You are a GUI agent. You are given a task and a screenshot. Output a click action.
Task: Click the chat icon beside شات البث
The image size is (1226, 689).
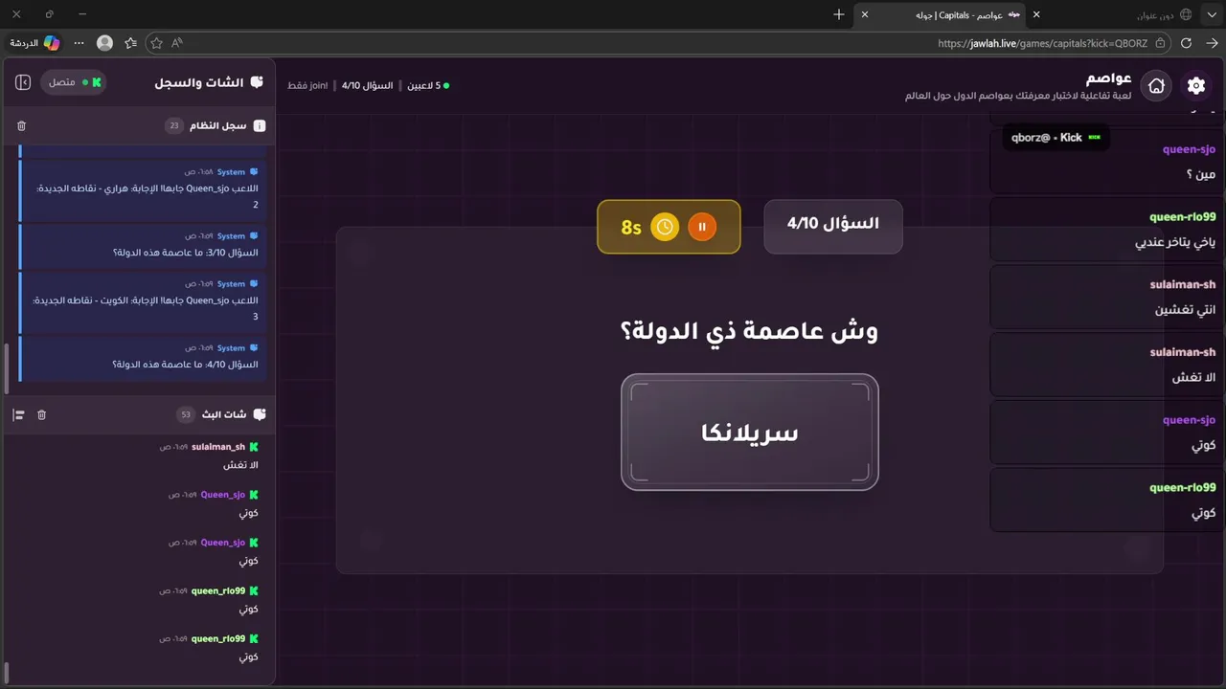[x=259, y=414]
